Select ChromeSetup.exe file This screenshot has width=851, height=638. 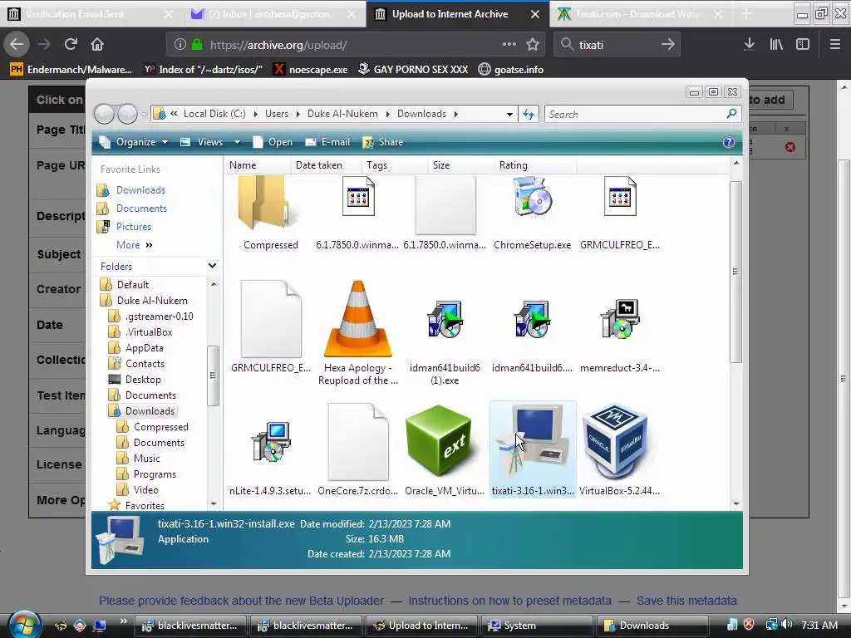click(x=533, y=213)
